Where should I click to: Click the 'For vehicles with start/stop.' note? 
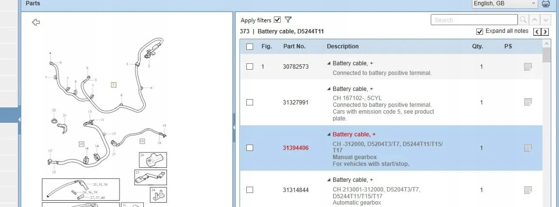click(x=371, y=164)
